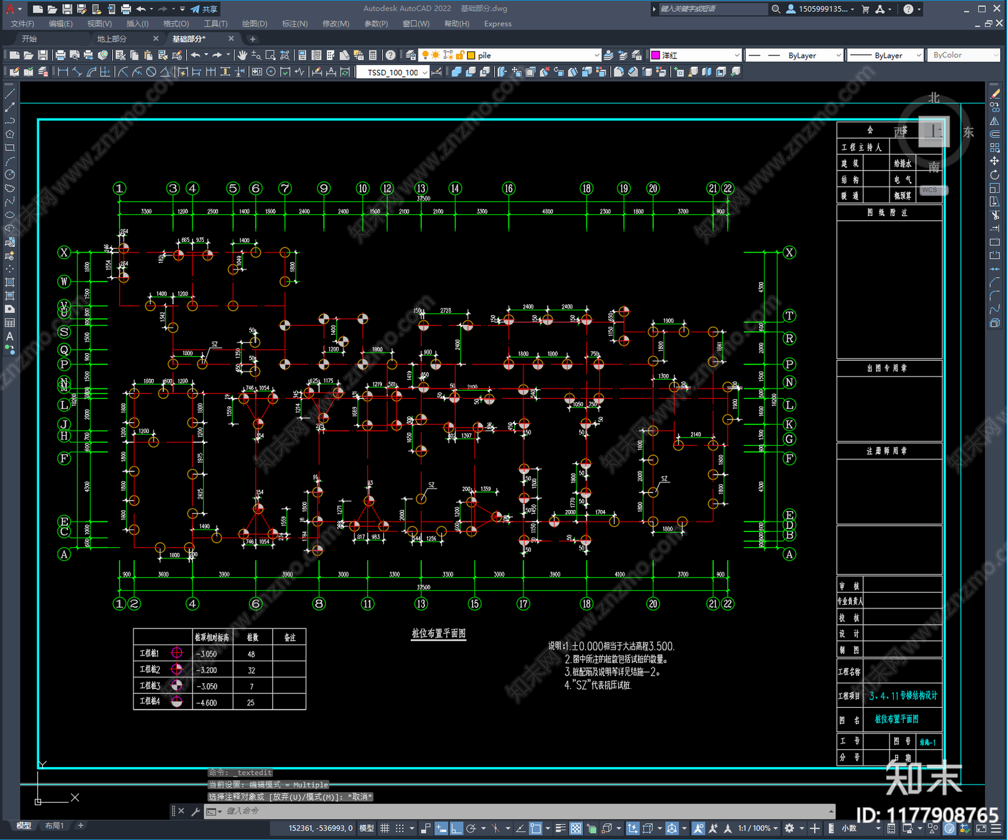This screenshot has height=840, width=1007.
Task: Click the Undo arrow in standard toolbar
Action: pyautogui.click(x=196, y=55)
